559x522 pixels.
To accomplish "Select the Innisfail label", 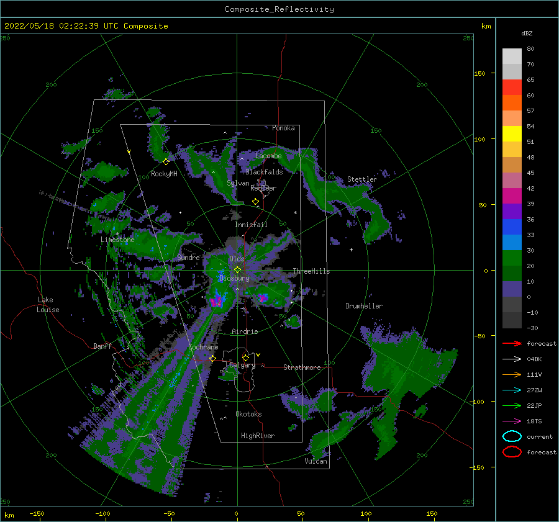I will [251, 225].
